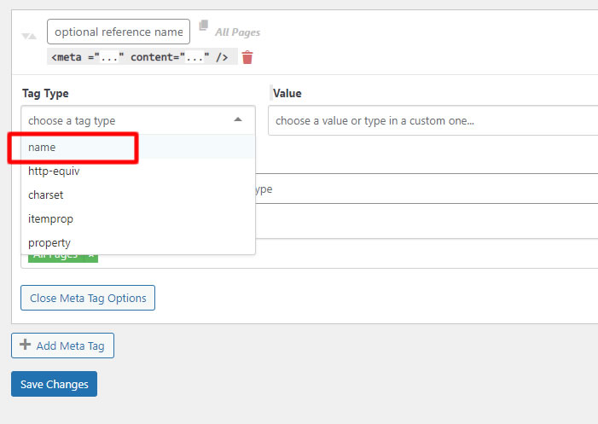This screenshot has width=598, height=424.
Task: Select 'name' from tag type list
Action: pos(42,147)
